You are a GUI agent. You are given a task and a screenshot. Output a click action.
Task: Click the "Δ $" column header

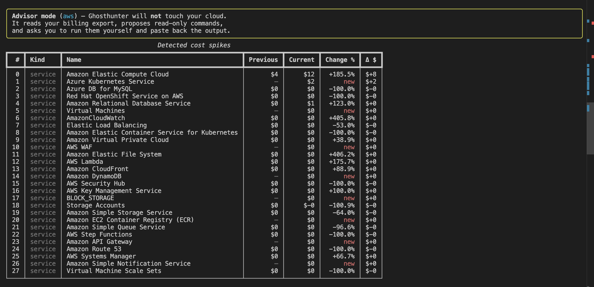[371, 60]
